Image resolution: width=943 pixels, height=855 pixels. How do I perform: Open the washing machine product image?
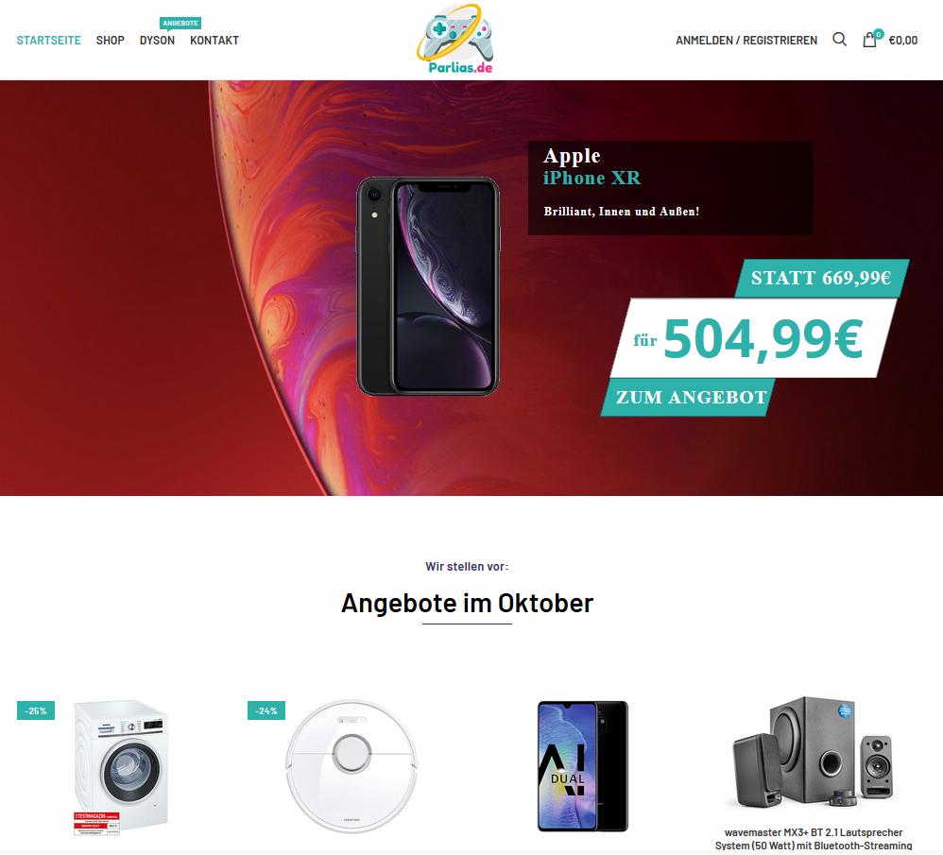pyautogui.click(x=120, y=767)
